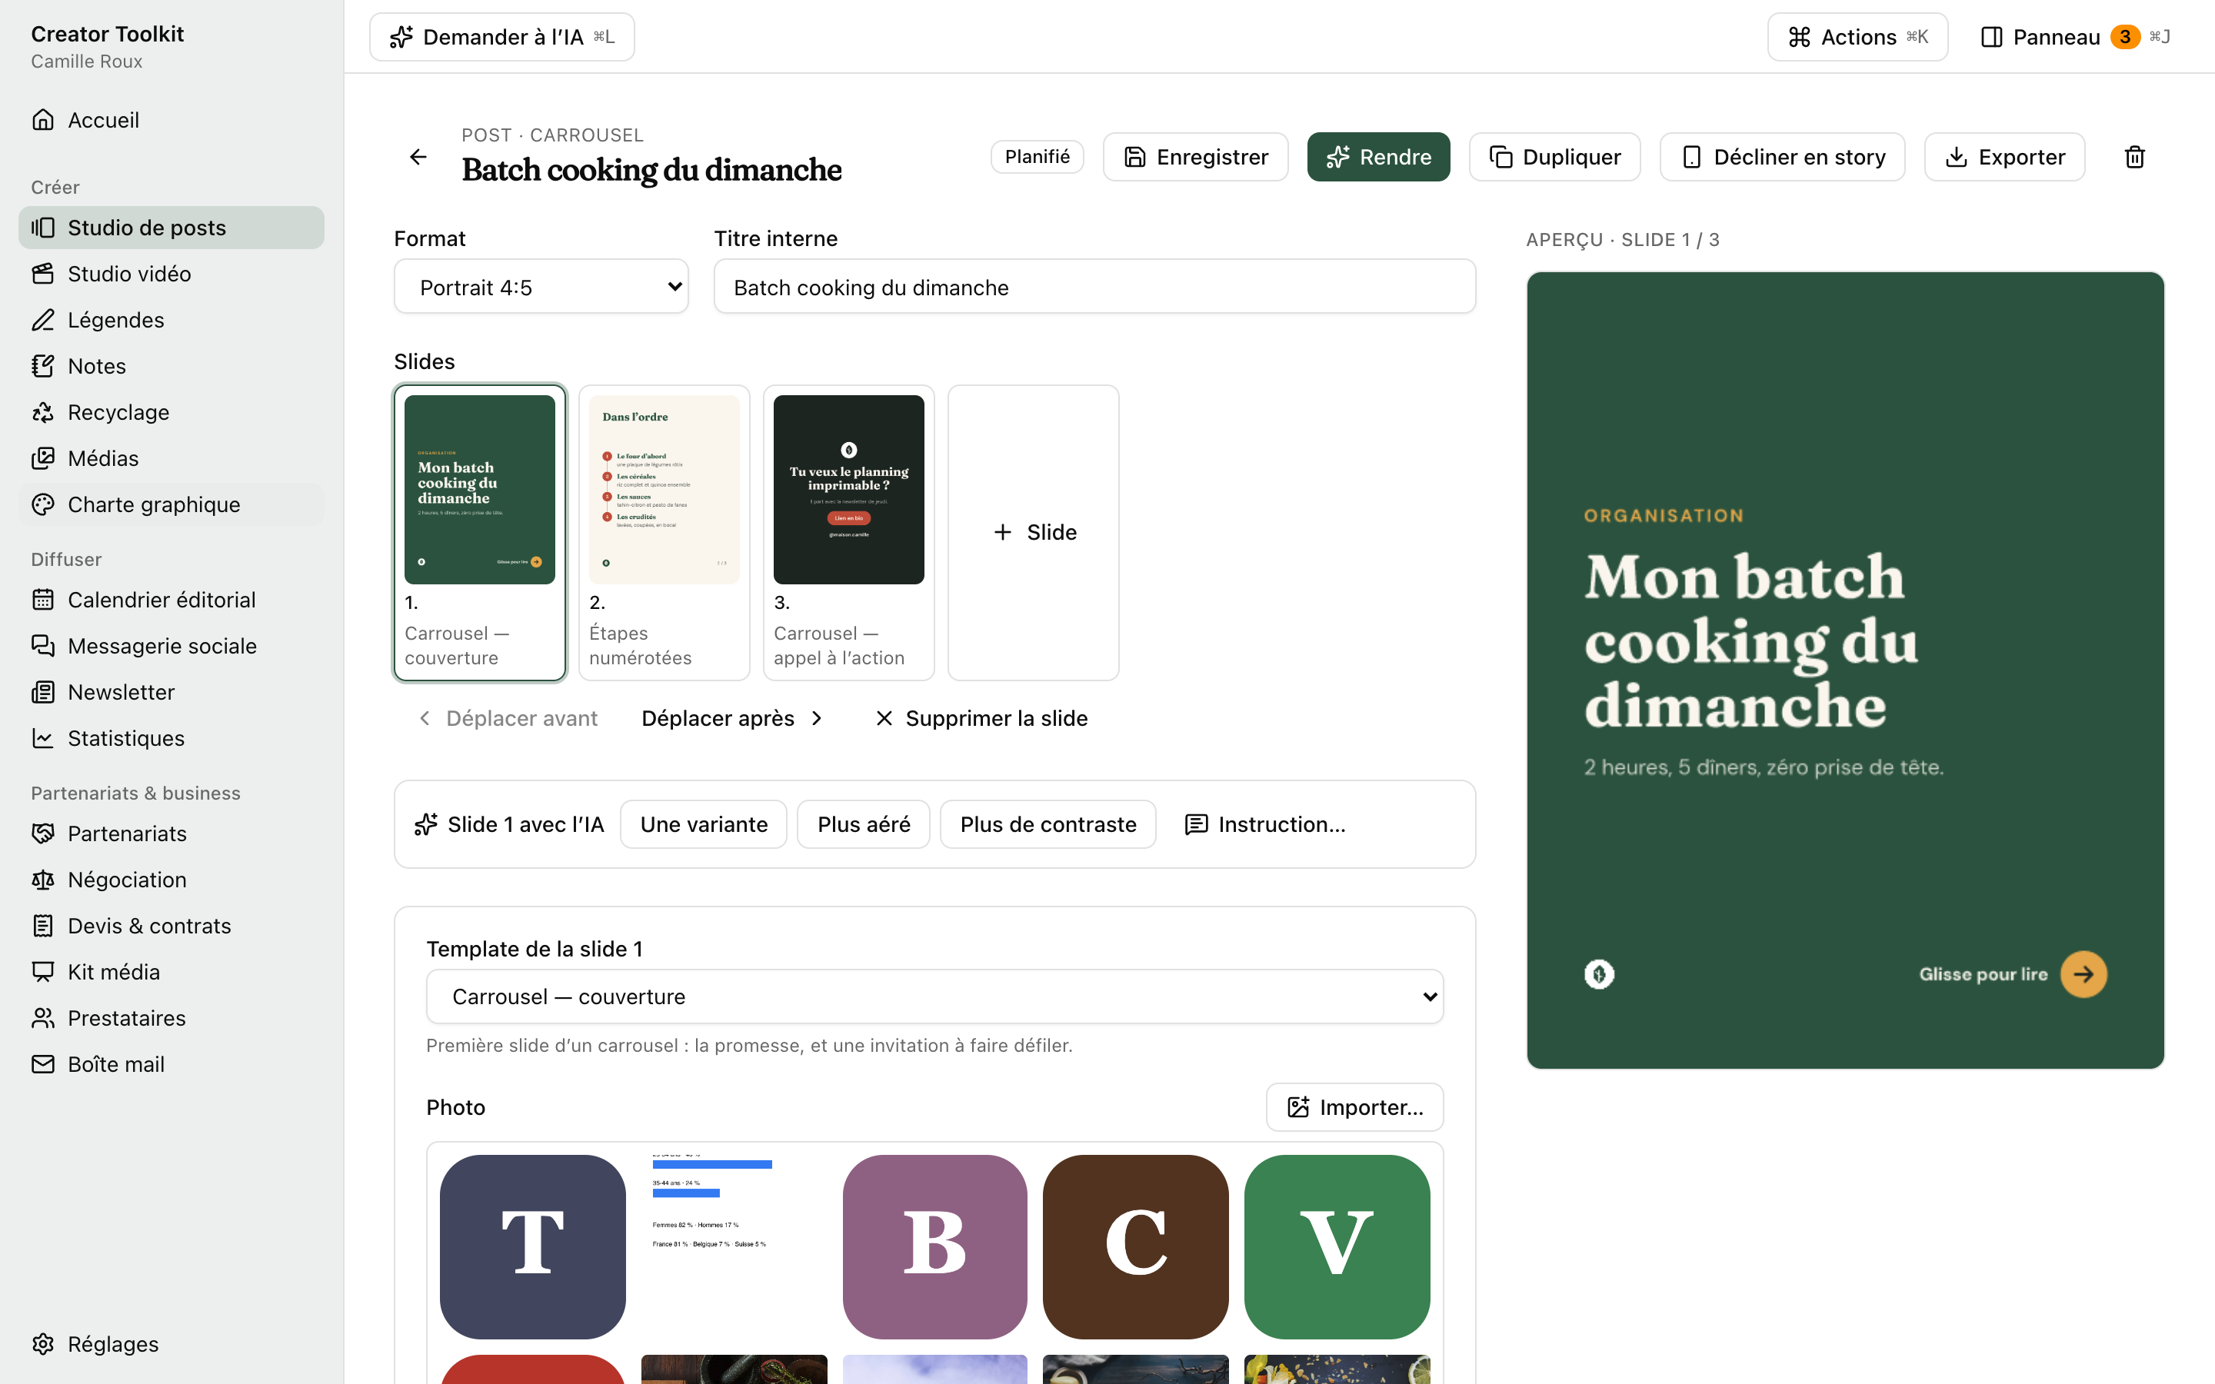Open the Format Portrait 4:5 dropdown
The height and width of the screenshot is (1384, 2215).
click(541, 287)
